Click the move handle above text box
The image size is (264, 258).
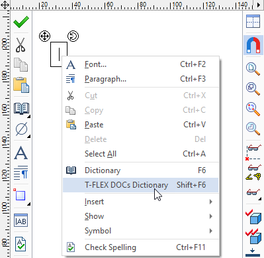[44, 36]
